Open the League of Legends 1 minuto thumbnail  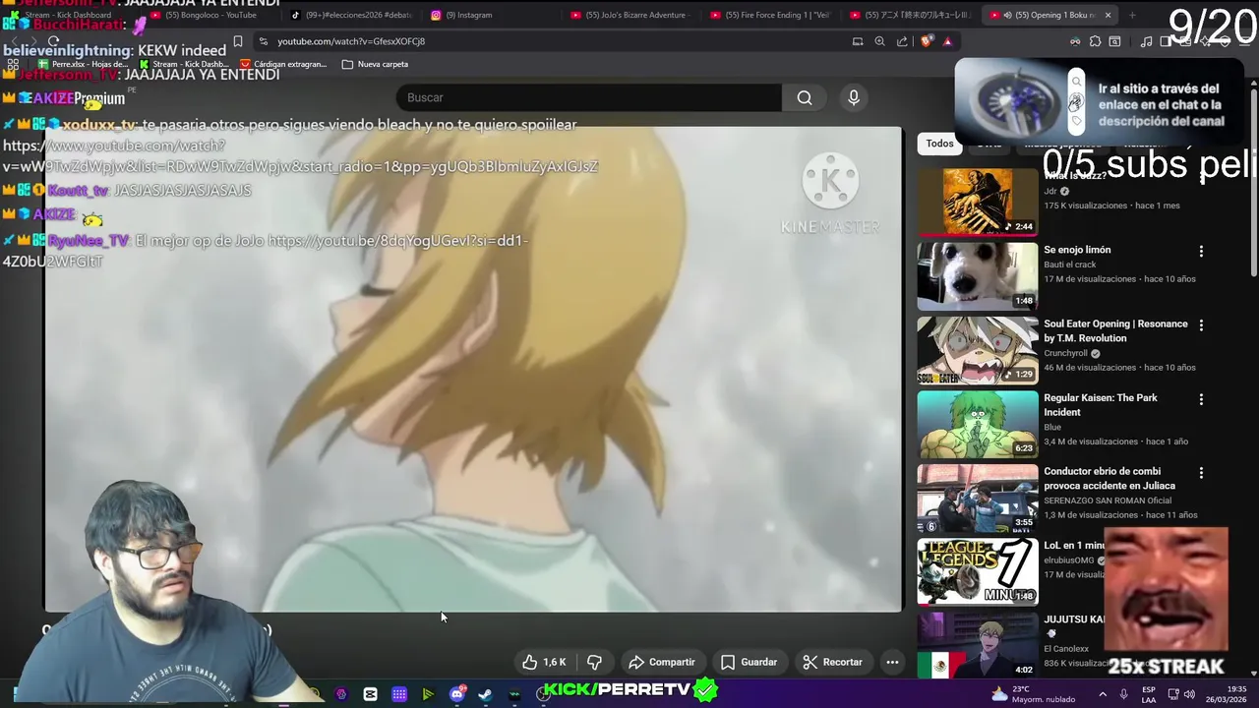(x=977, y=571)
